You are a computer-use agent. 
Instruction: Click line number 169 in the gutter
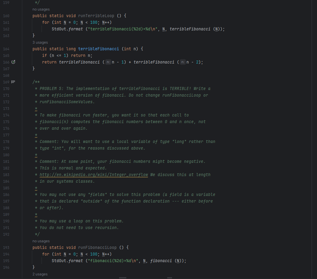coord(6,82)
